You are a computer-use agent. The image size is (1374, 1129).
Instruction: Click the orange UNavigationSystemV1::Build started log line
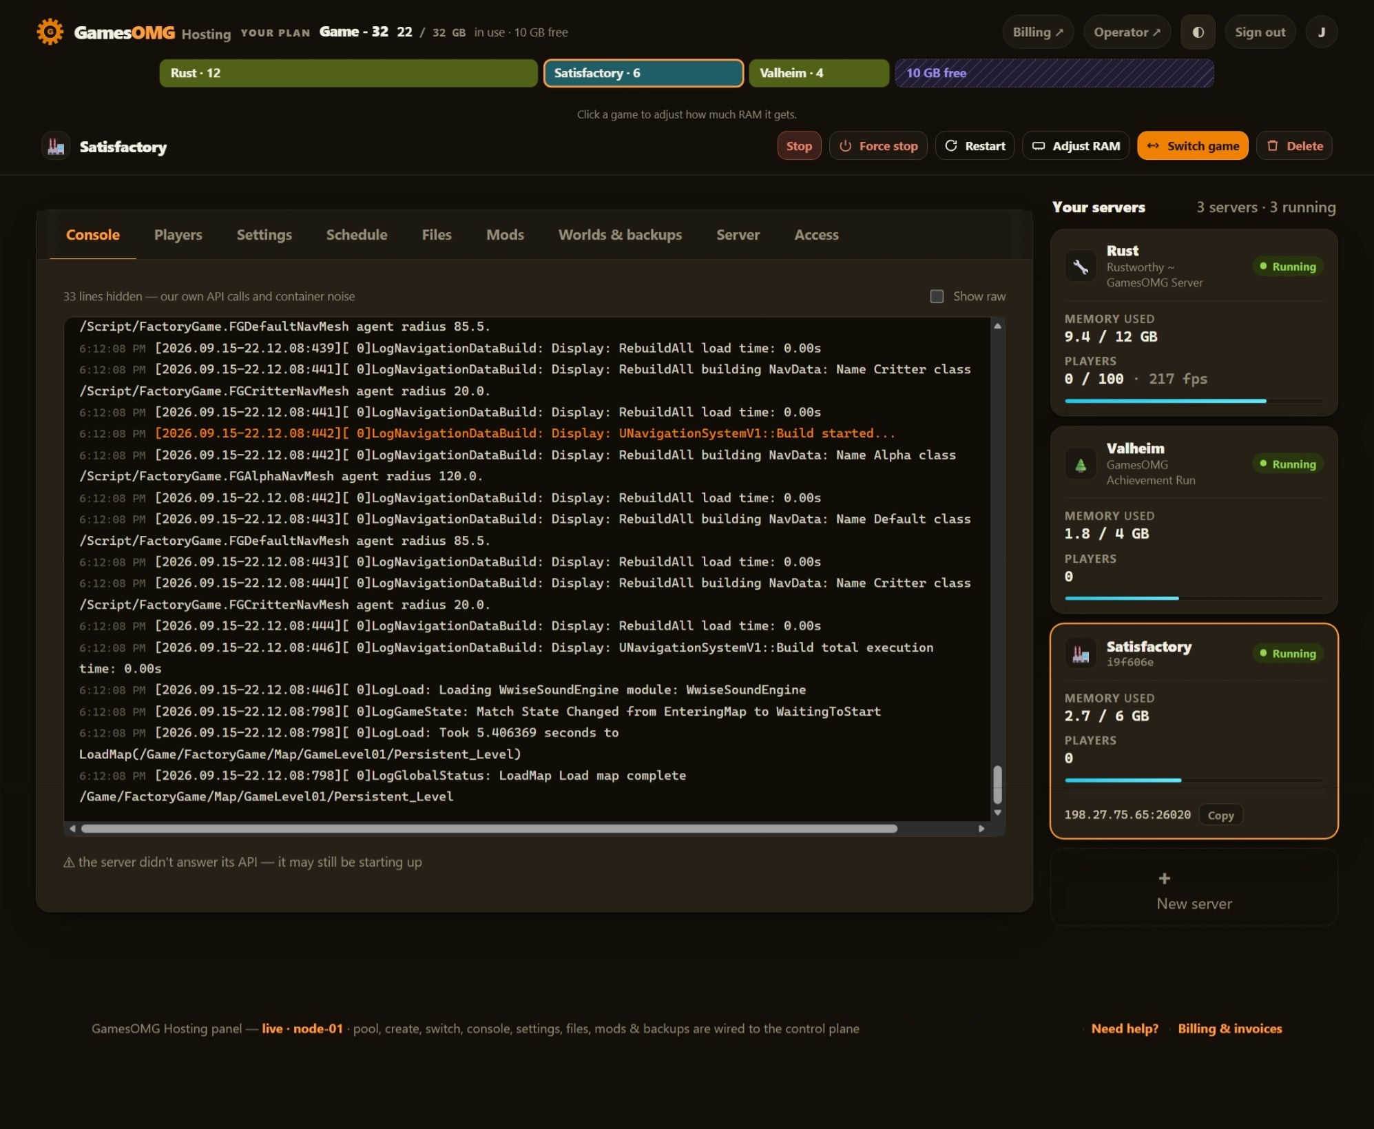(525, 433)
